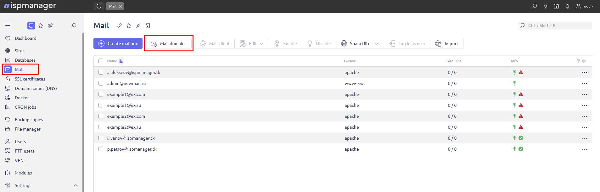Select the sidebar list view icon

click(x=31, y=25)
